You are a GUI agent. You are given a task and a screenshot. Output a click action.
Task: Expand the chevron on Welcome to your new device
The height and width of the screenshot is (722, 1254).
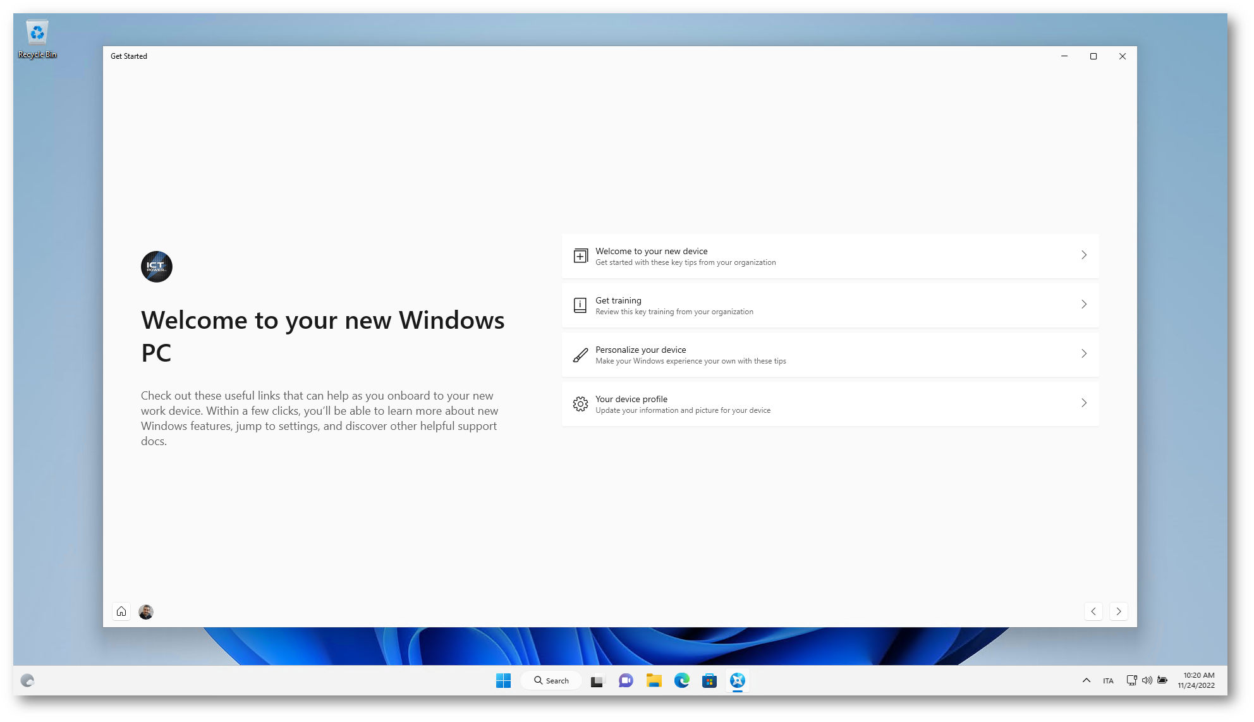1084,255
